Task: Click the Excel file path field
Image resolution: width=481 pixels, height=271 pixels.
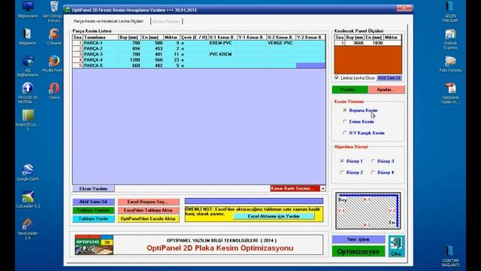Action: 254,201
